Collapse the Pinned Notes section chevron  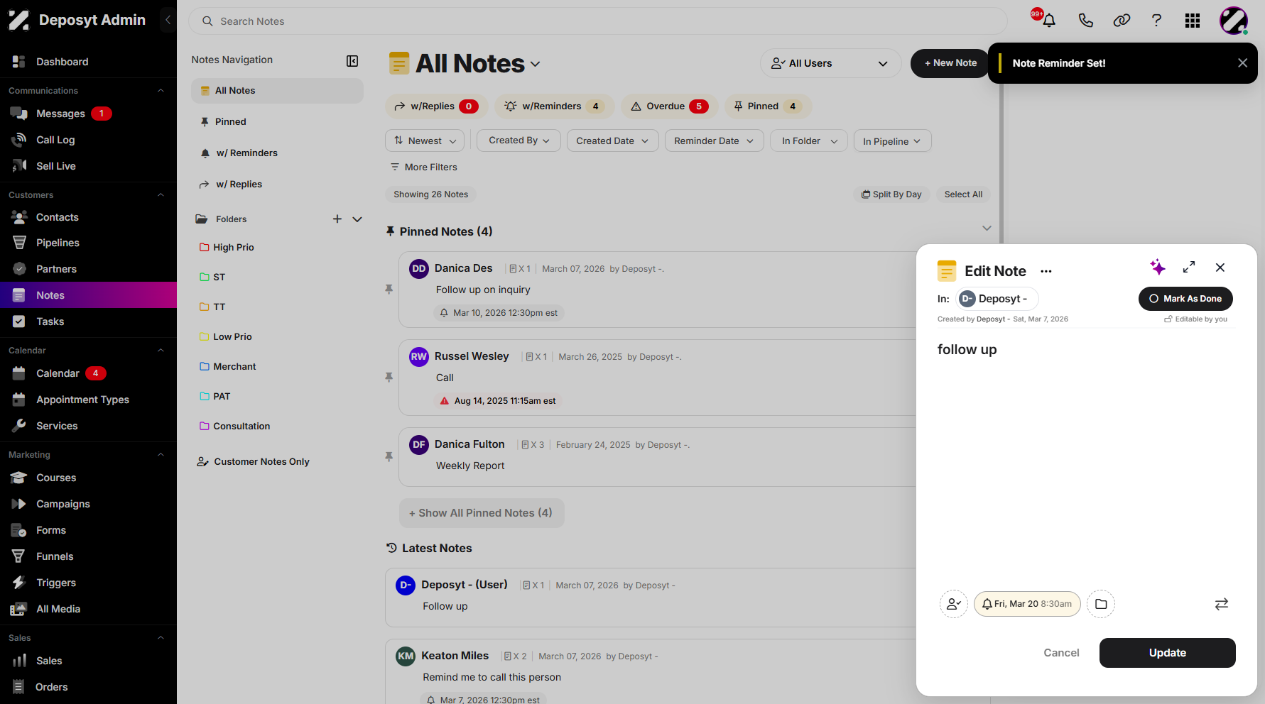[987, 228]
